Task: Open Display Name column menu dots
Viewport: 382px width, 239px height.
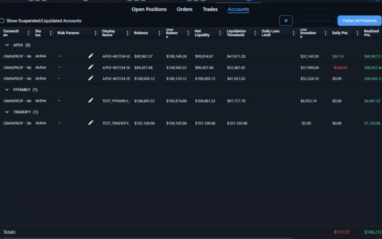Action: pyautogui.click(x=127, y=33)
